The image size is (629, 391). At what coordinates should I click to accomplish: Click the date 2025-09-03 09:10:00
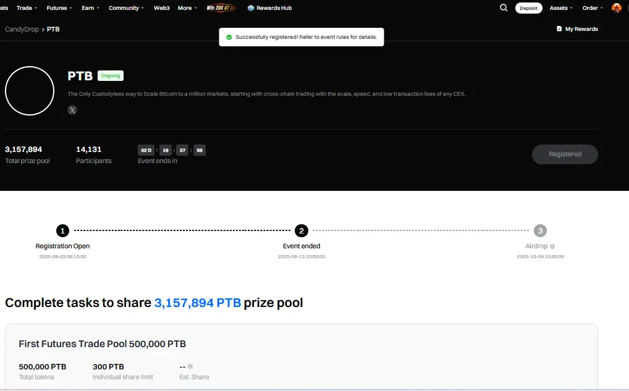tap(62, 257)
